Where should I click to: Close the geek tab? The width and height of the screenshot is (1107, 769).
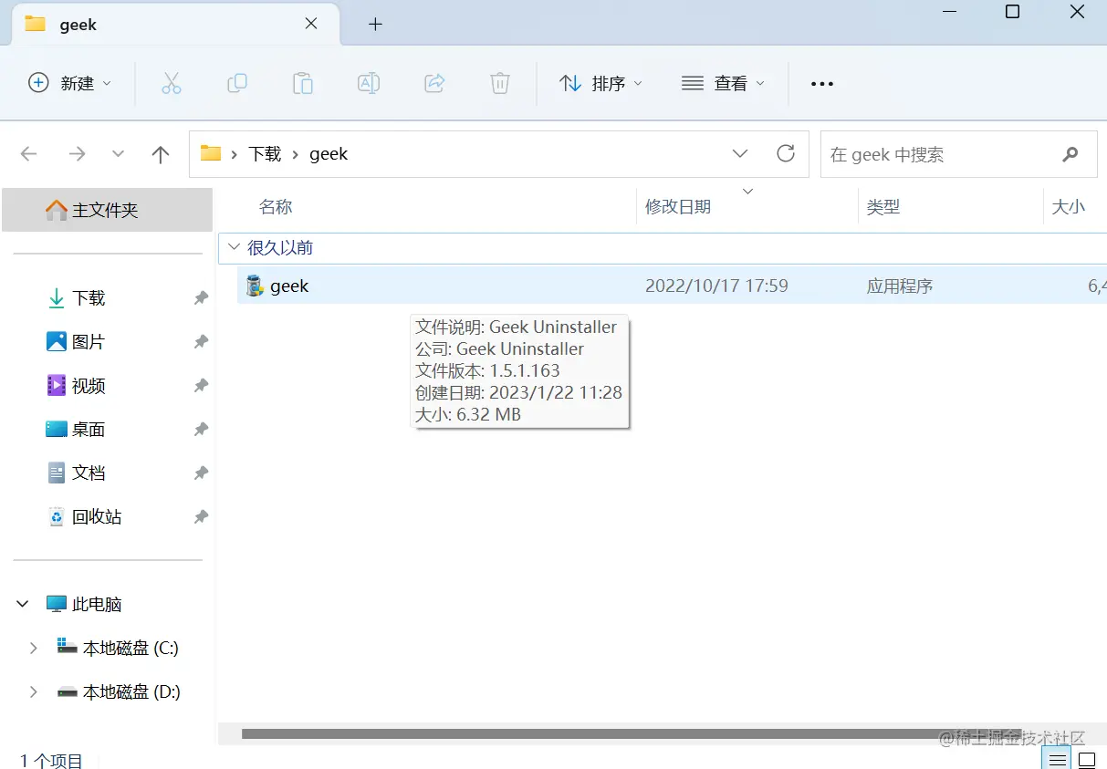click(311, 24)
